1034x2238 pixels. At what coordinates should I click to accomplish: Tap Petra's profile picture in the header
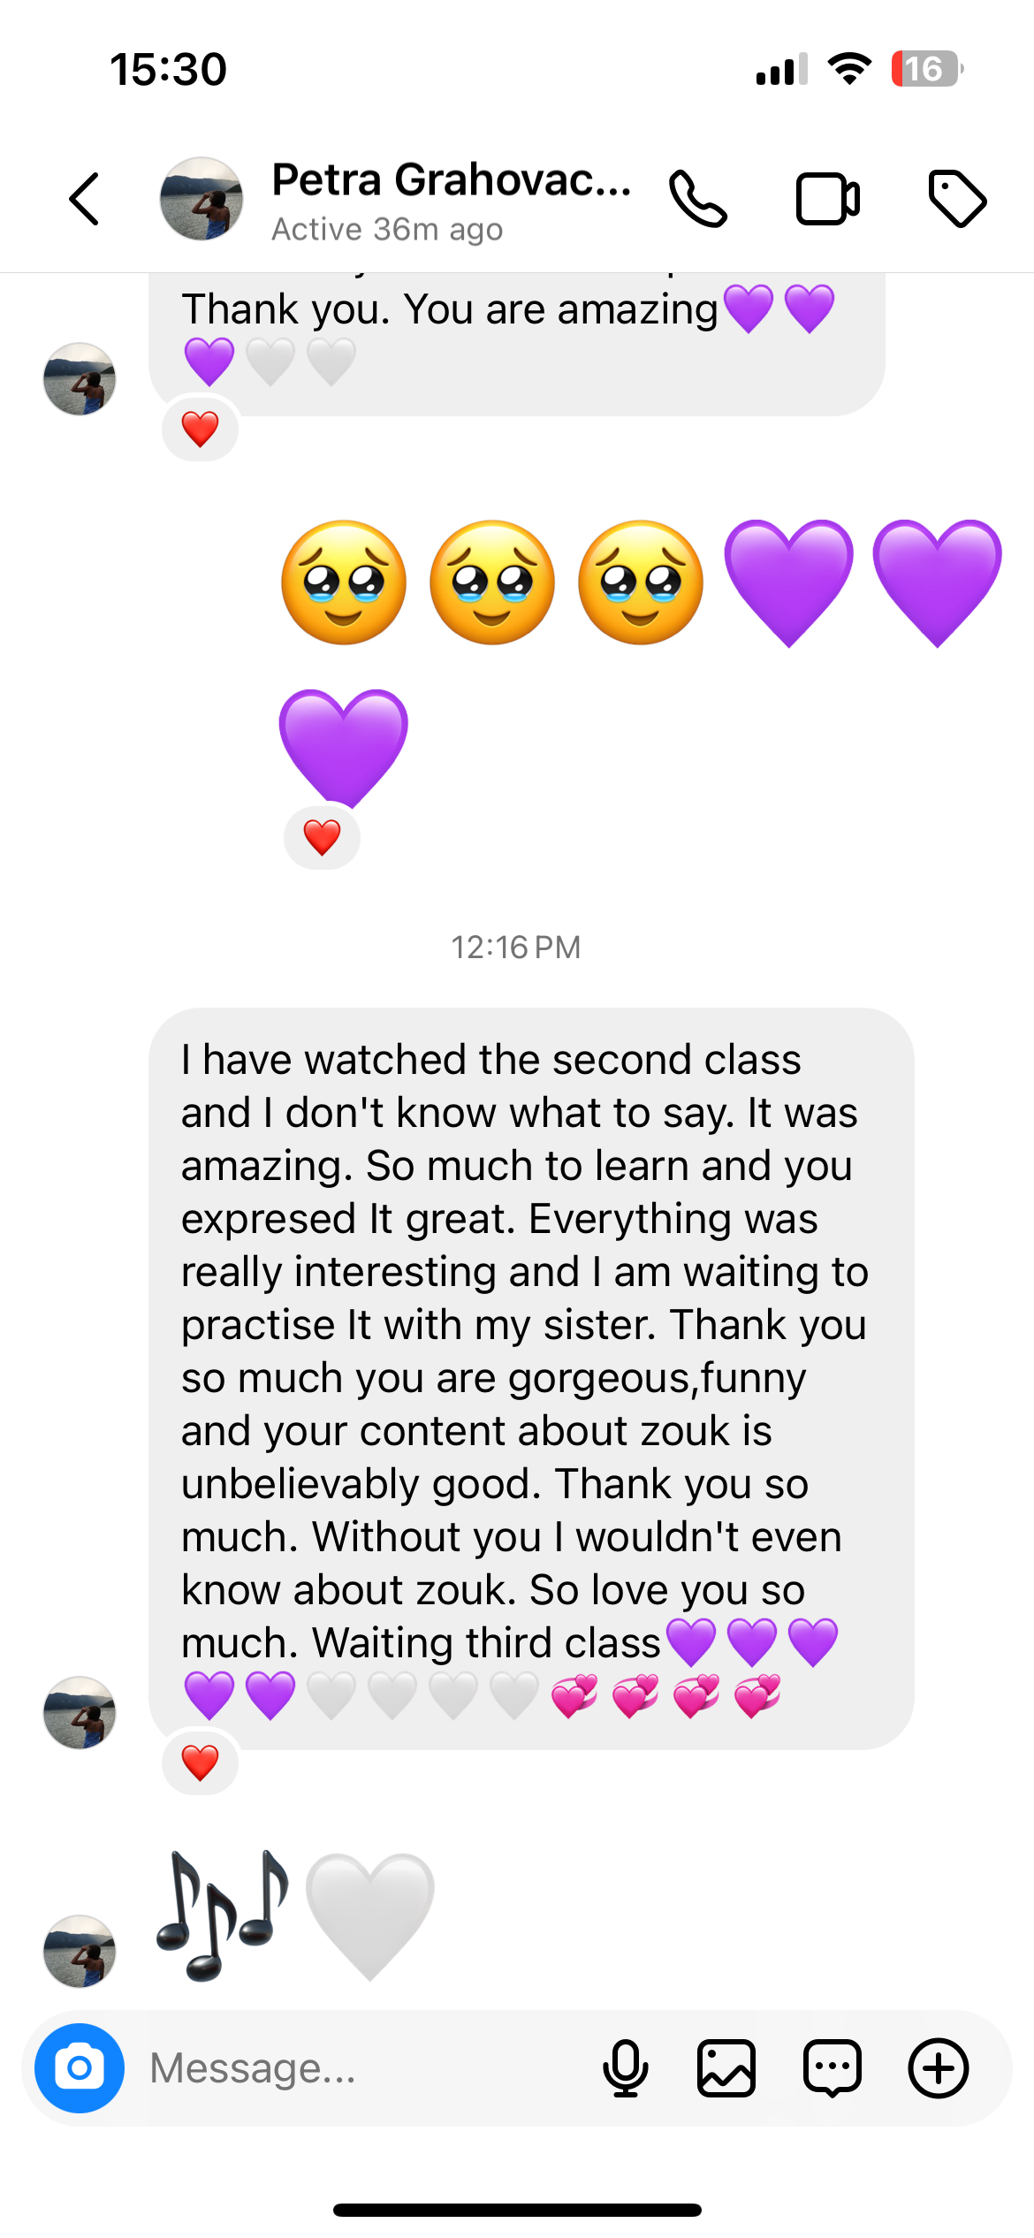tap(201, 199)
